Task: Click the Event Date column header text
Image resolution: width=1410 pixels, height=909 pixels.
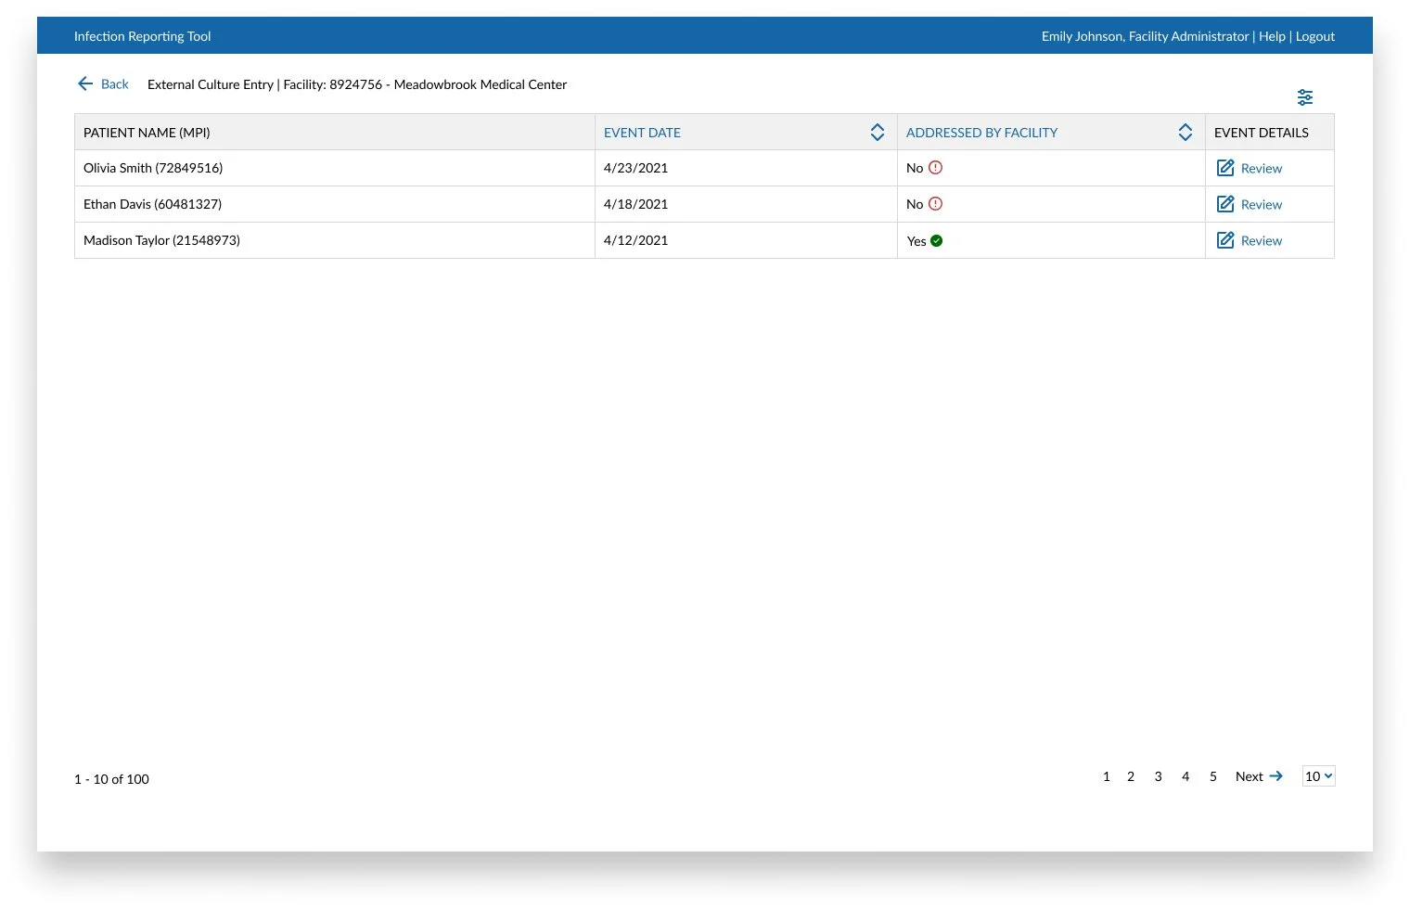Action: point(642,133)
